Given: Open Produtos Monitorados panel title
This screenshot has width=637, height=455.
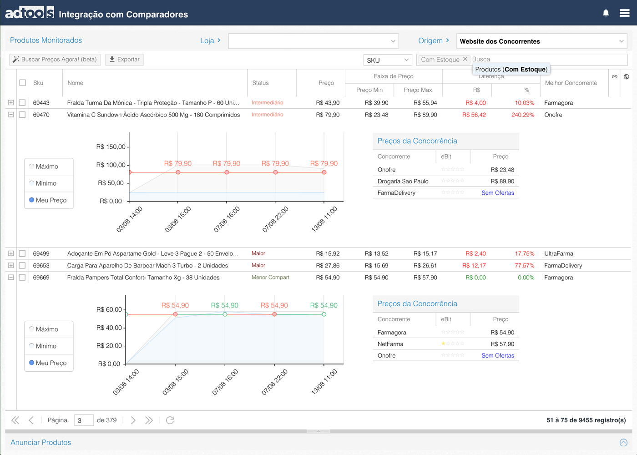Looking at the screenshot, I should click(x=46, y=40).
